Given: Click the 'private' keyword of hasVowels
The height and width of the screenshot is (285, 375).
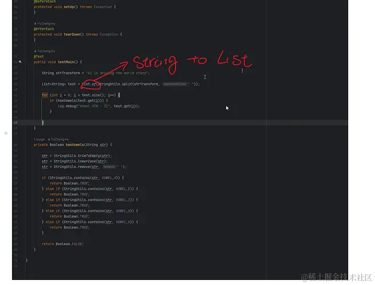Looking at the screenshot, I should tap(40, 145).
